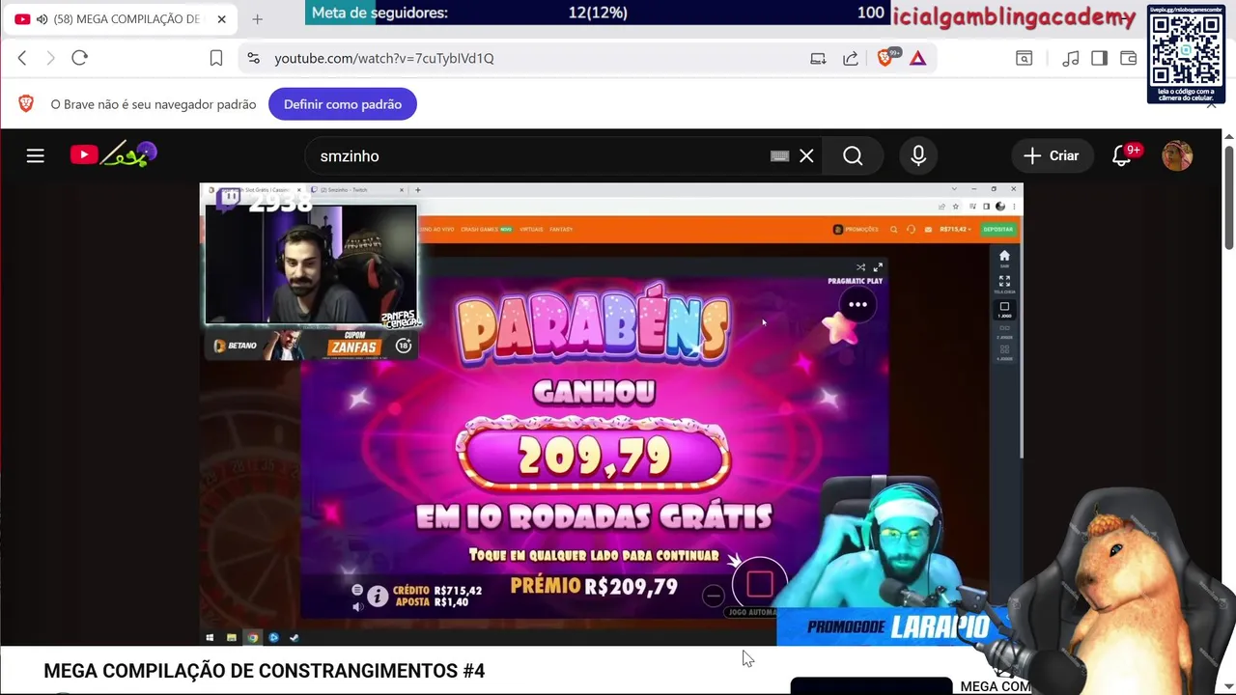Mute the tab via its speaker icon
Screen dimensions: 1236x695
[x=42, y=19]
